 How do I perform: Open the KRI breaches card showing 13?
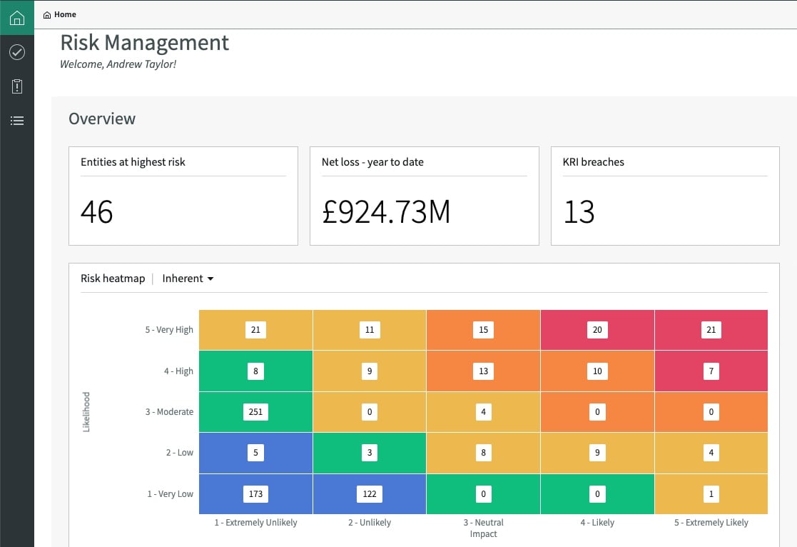[665, 196]
